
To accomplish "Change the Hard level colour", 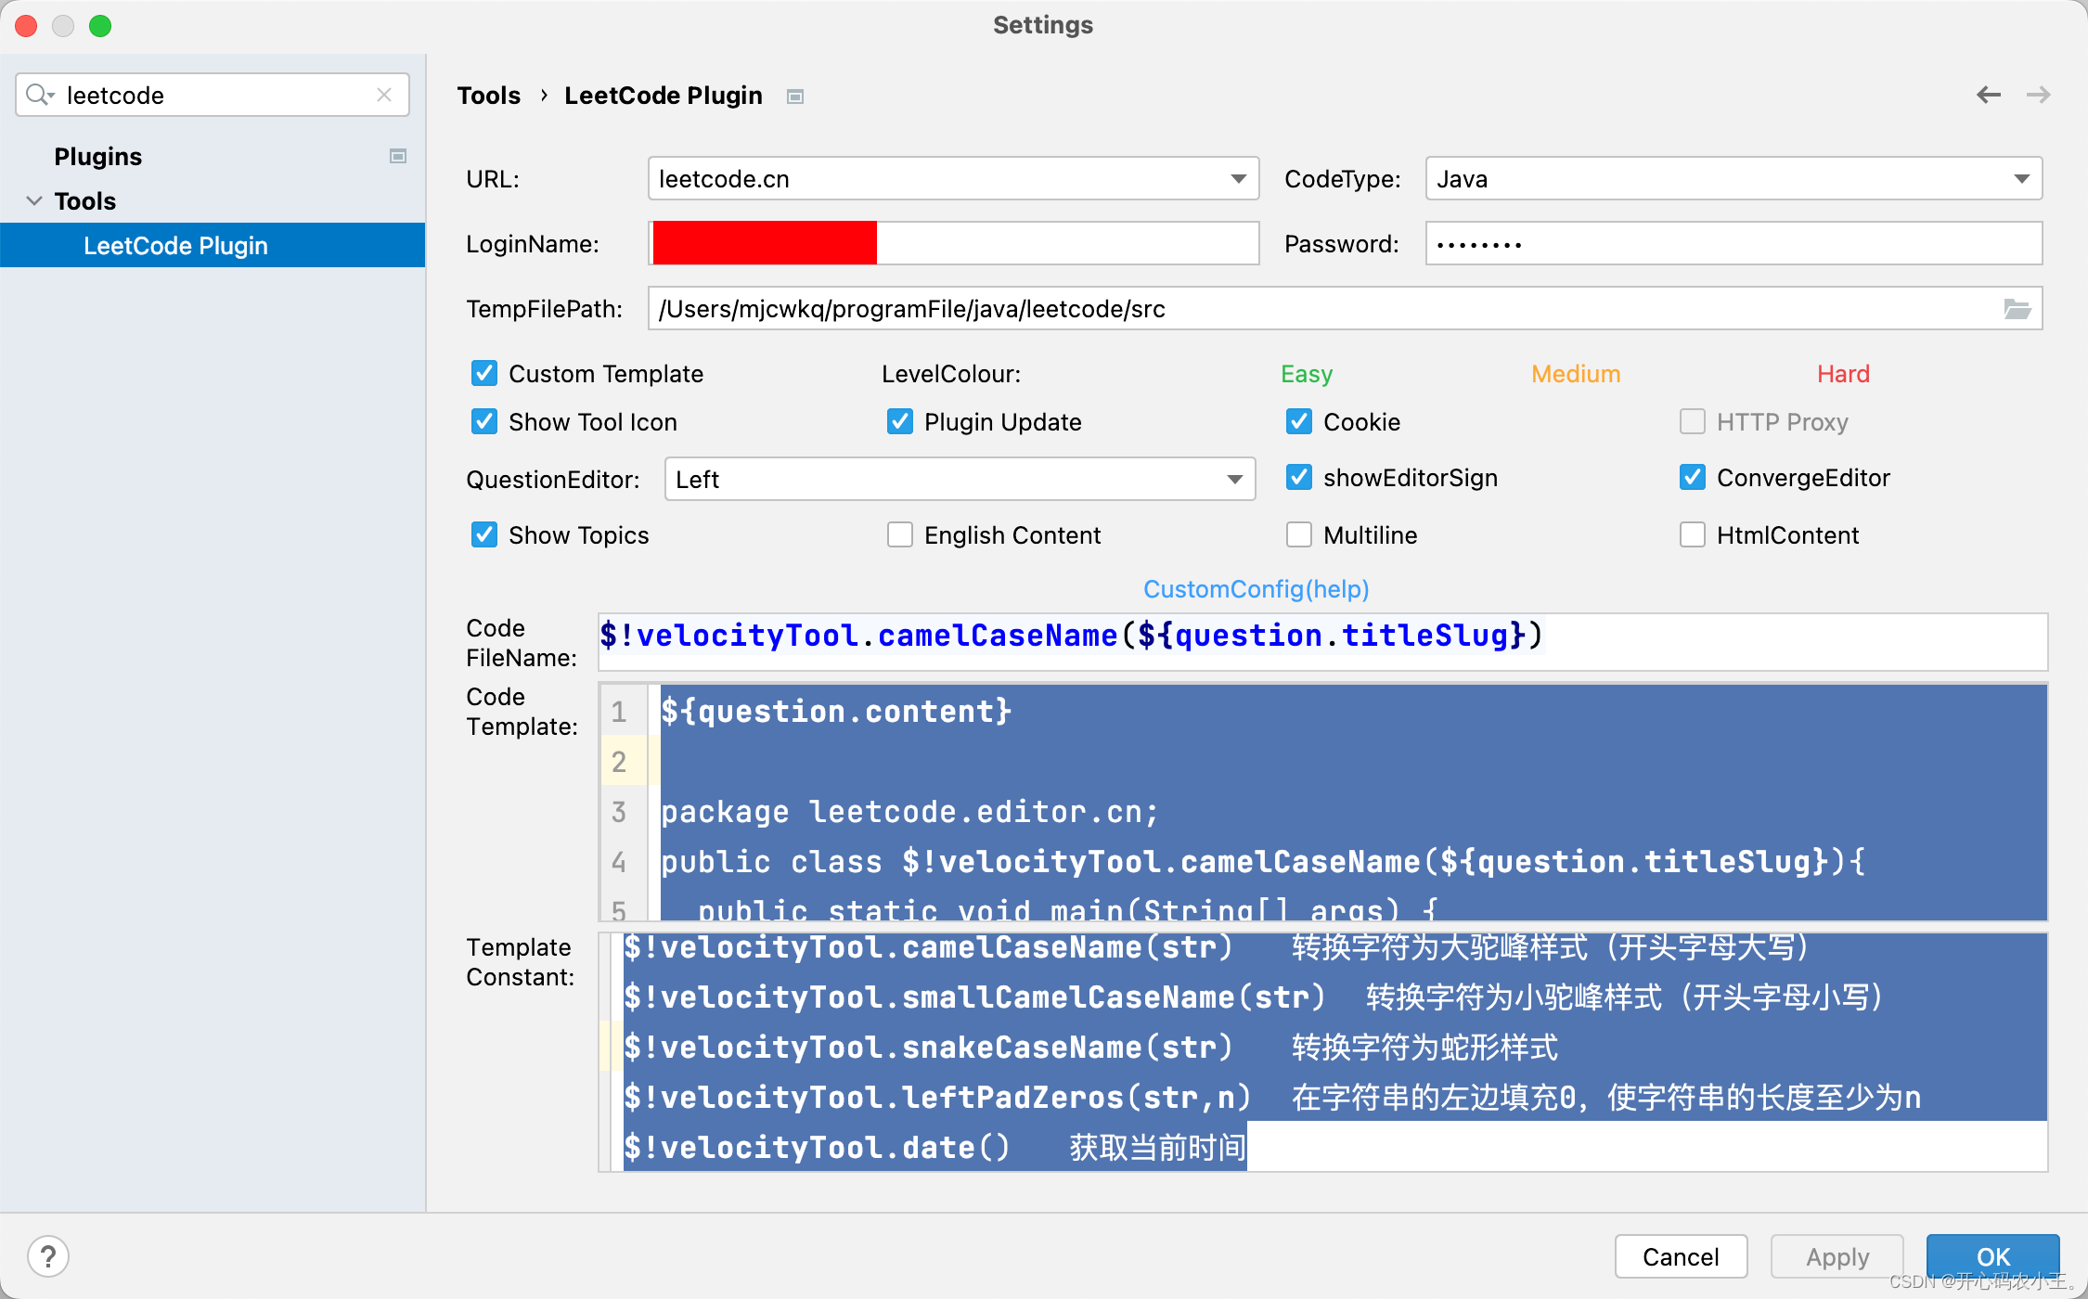I will coord(1843,374).
